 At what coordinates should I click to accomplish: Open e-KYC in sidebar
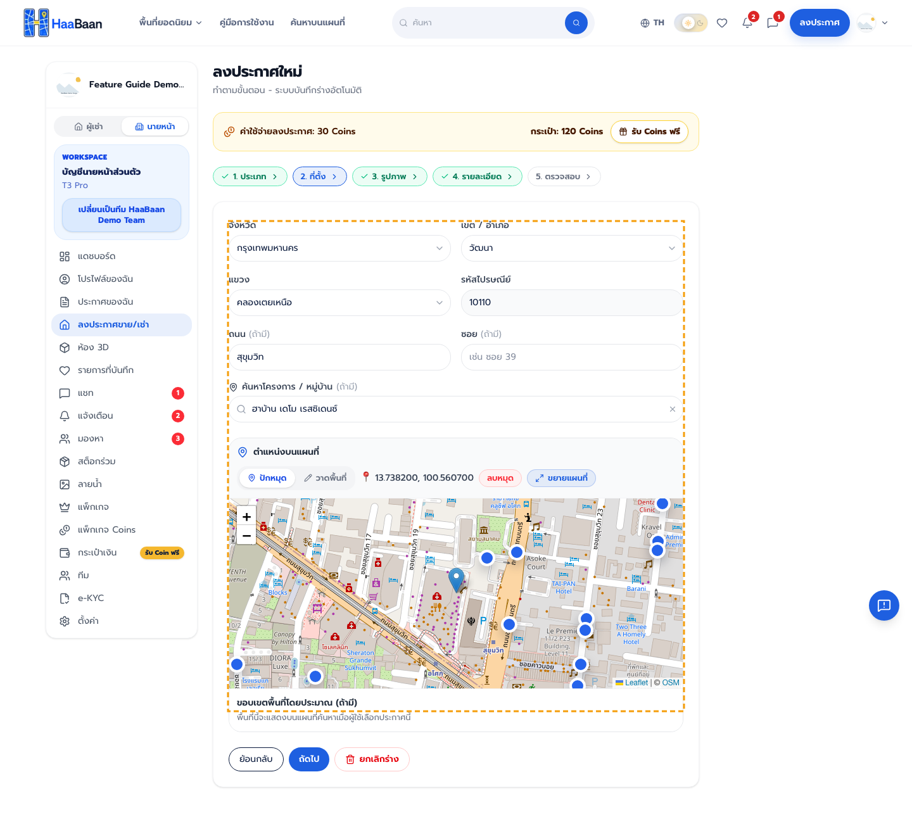[122, 598]
